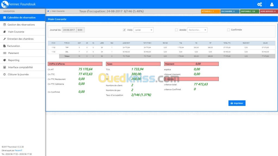Open Facturation section
This screenshot has height=156, width=278.
[x=23, y=46]
